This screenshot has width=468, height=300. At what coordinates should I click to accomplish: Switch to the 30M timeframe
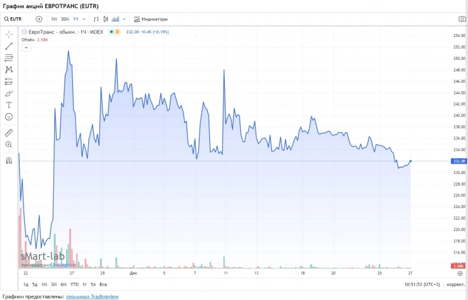point(65,19)
